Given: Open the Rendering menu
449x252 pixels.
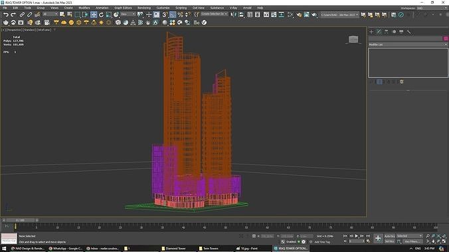Looking at the screenshot, I should [143, 8].
